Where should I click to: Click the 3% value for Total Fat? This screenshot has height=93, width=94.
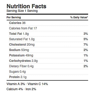[x=86, y=34]
